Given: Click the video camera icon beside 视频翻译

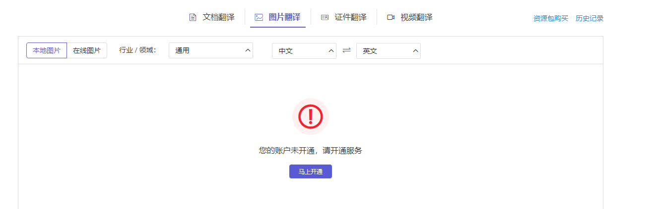Looking at the screenshot, I should pos(391,17).
